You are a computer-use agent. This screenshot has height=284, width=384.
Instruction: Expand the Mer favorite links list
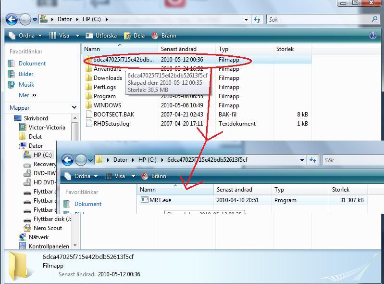[x=27, y=95]
